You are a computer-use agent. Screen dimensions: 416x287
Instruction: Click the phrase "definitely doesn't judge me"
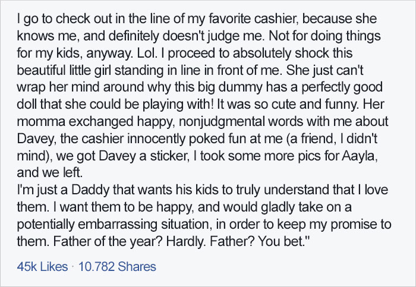[x=185, y=36]
